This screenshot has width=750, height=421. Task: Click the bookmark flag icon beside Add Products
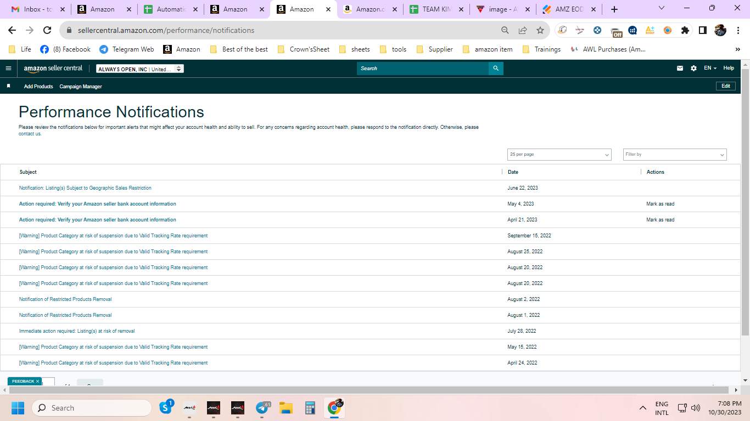point(8,86)
